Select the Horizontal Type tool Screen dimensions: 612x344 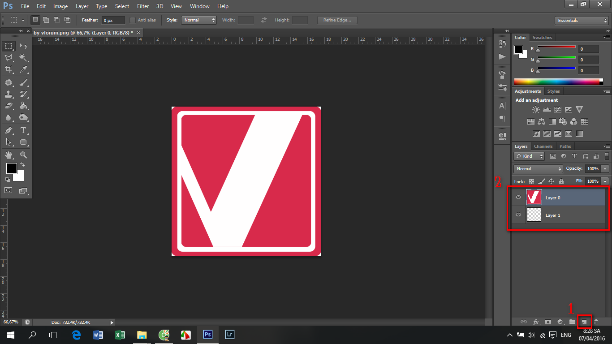[24, 130]
